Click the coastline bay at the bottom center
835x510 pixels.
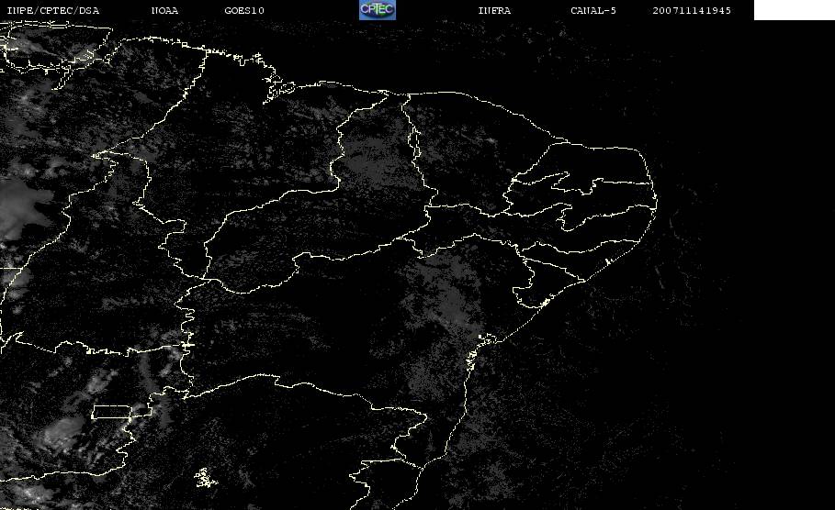coord(404,449)
